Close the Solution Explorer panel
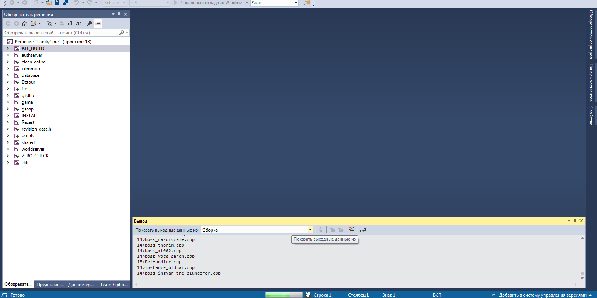597x298 pixels. [x=125, y=14]
